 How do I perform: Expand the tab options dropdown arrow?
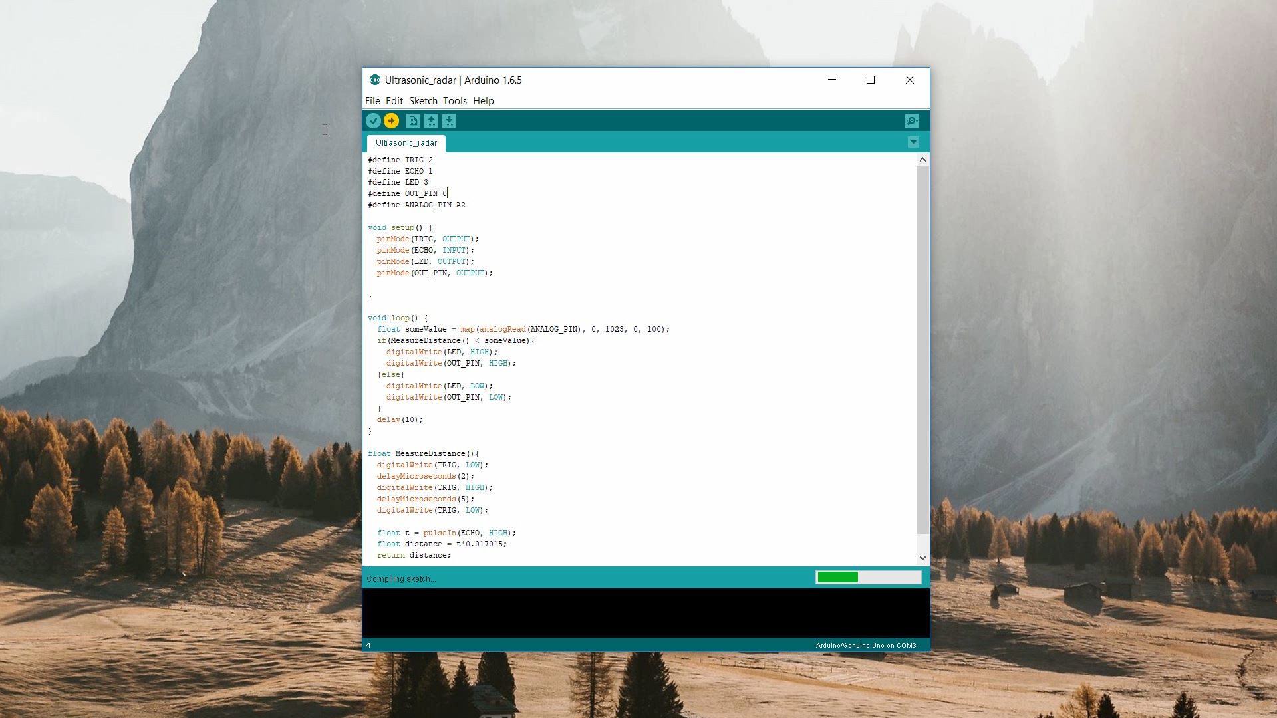click(x=913, y=142)
